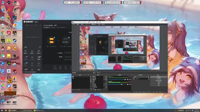Mute the second audio mixer channel in OBS
The width and height of the screenshot is (200, 112).
(128, 84)
